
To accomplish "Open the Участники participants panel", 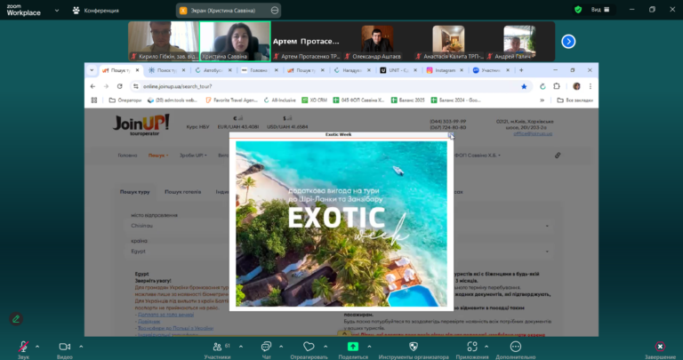I will coord(217,347).
